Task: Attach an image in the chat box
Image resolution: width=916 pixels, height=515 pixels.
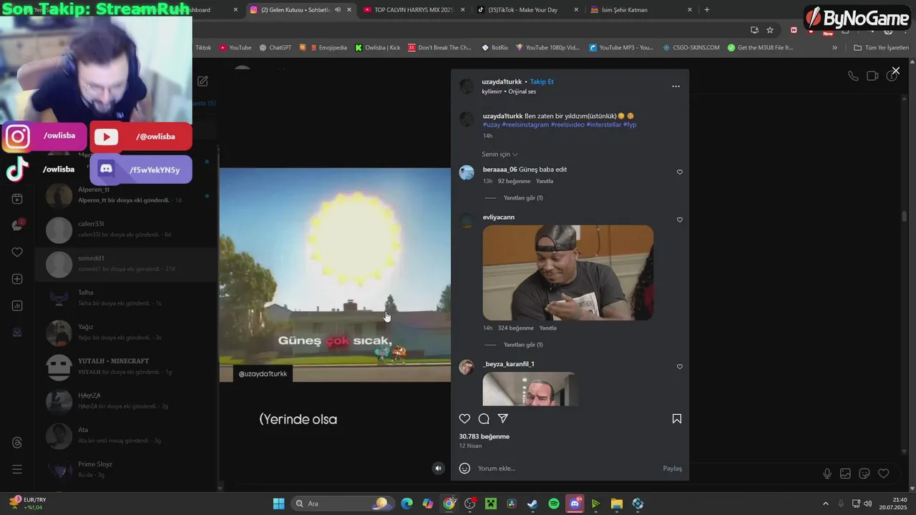Action: (x=845, y=474)
